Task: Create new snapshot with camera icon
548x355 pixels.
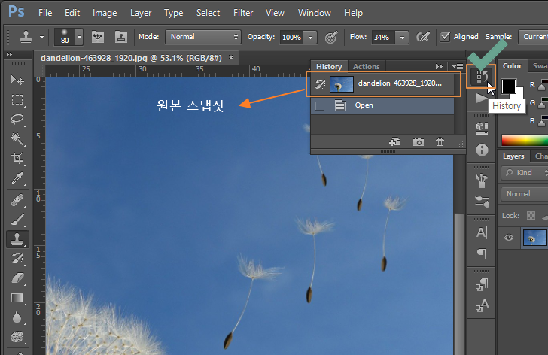Action: (419, 142)
